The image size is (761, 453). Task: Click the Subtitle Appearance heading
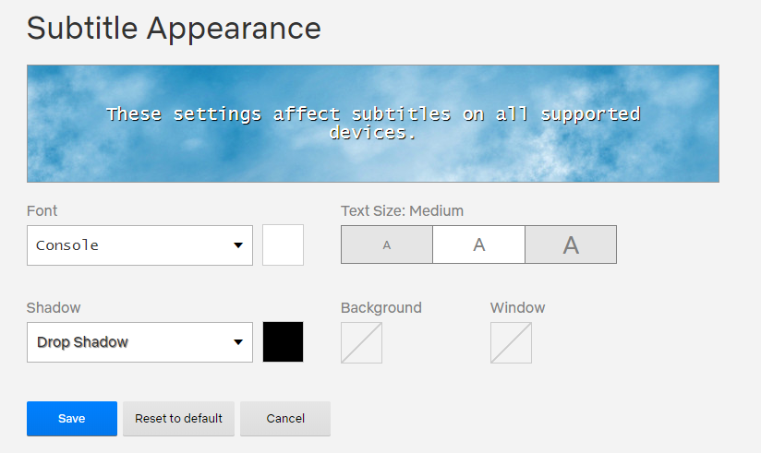click(174, 29)
